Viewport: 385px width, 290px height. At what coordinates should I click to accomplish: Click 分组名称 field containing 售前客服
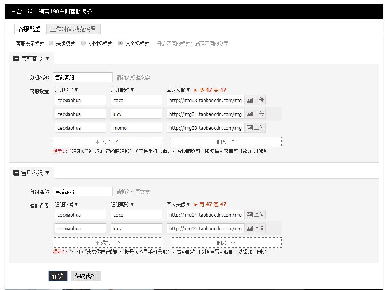(82, 77)
